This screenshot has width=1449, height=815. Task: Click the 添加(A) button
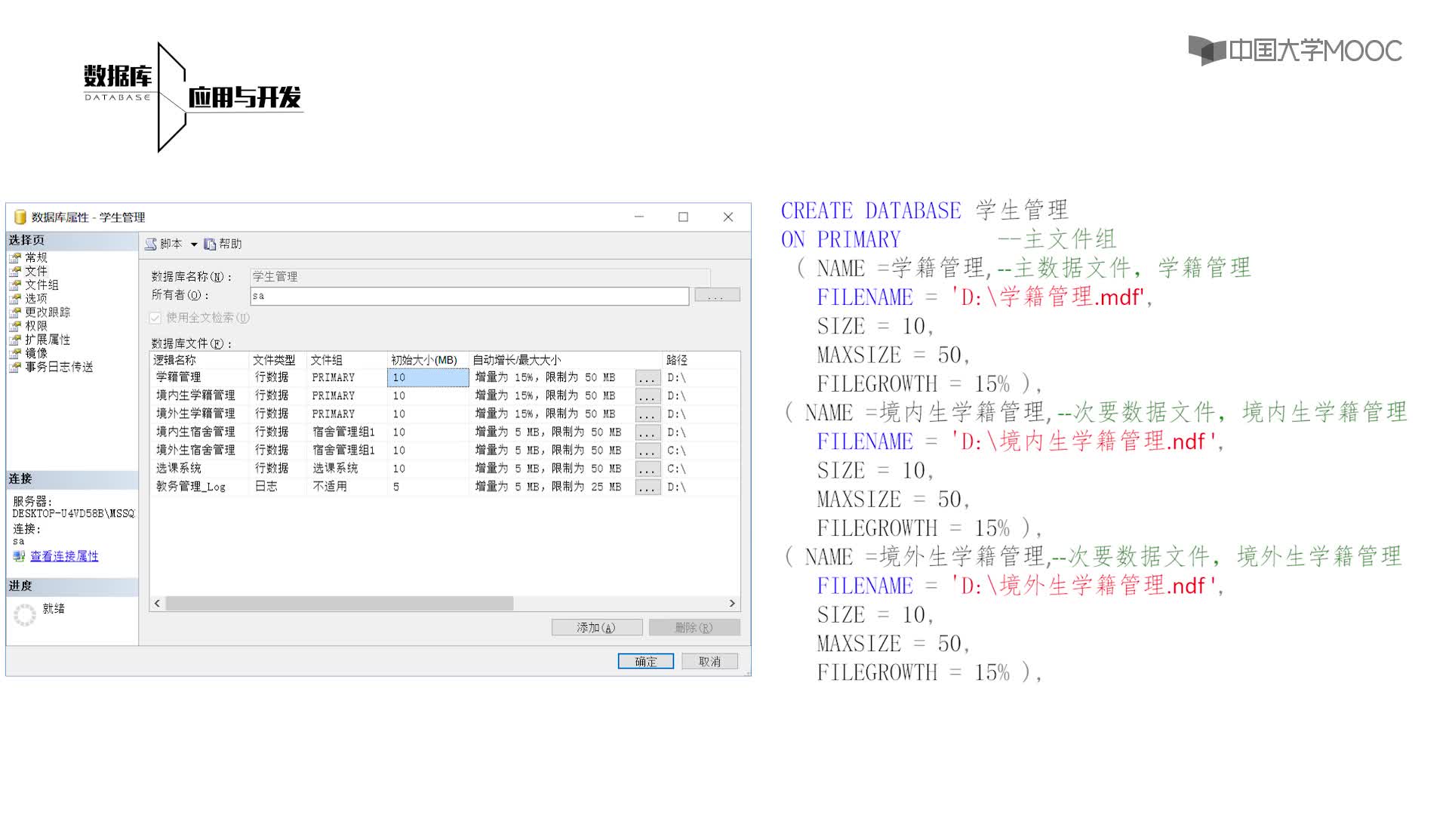coord(597,627)
